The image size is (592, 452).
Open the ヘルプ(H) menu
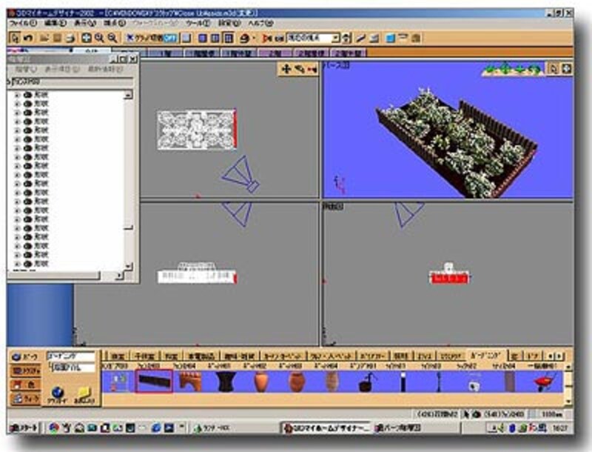coord(260,23)
